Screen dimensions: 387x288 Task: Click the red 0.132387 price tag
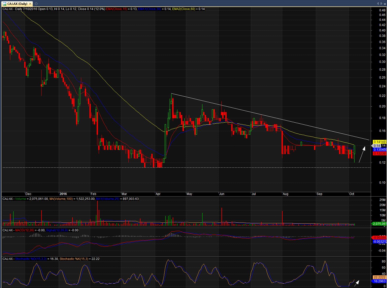pyautogui.click(x=380, y=154)
